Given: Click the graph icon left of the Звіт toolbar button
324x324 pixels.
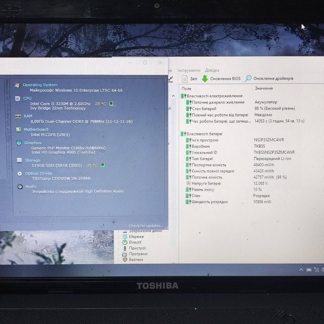Looking at the screenshot, I should click(171, 79).
